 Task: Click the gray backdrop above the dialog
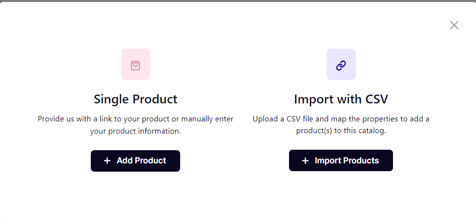(x=238, y=1)
